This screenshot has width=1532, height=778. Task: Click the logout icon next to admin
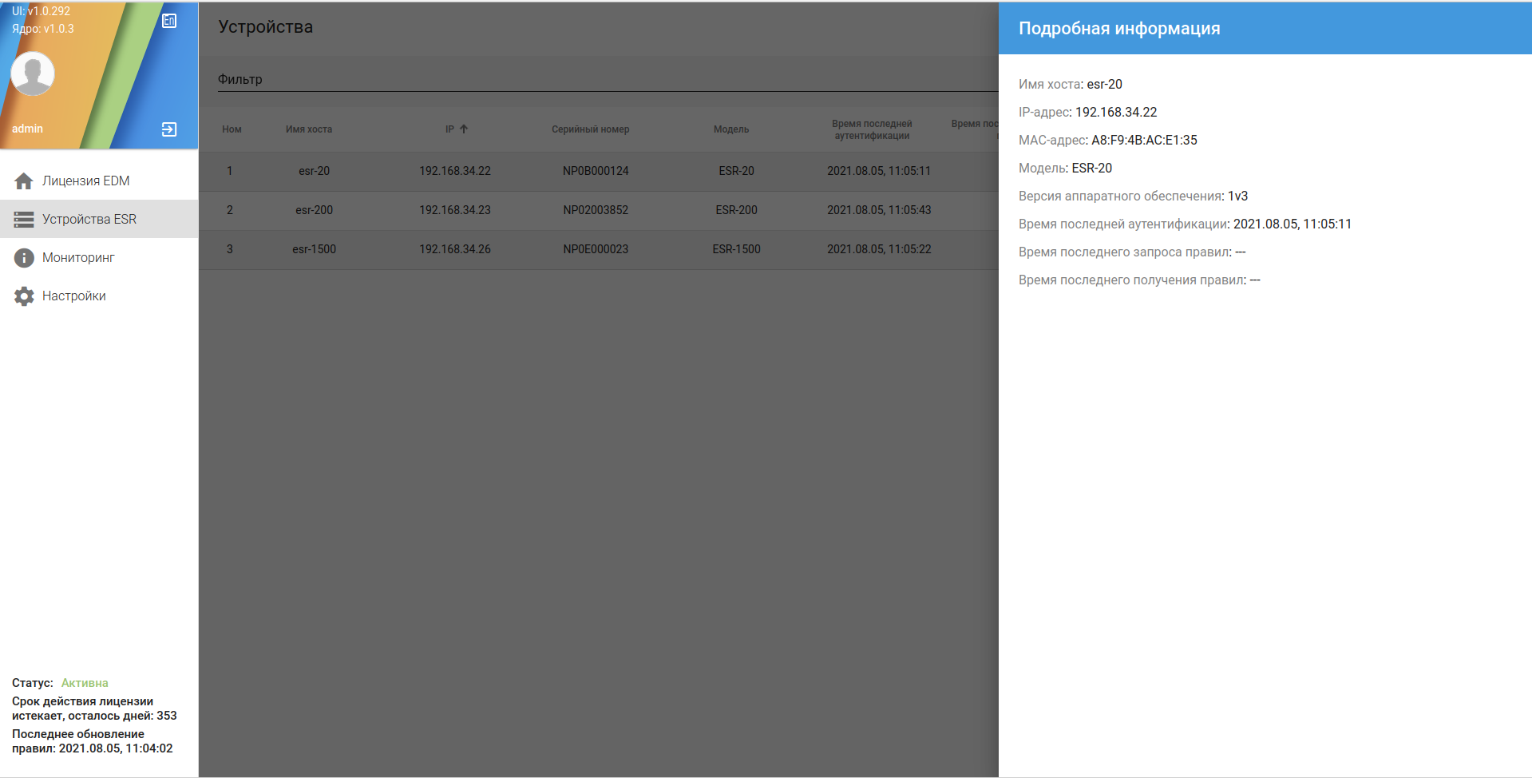click(x=169, y=129)
